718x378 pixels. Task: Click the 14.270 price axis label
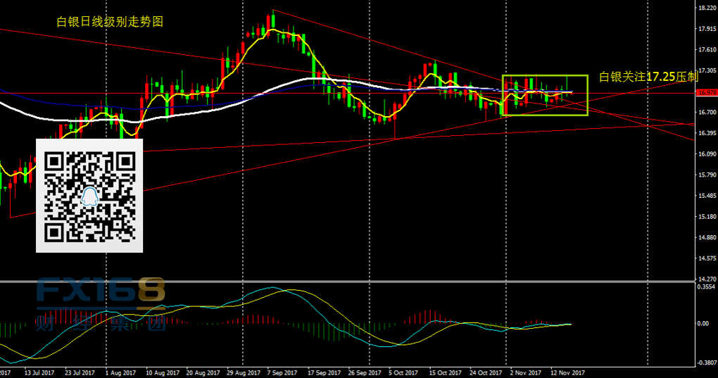tap(706, 279)
